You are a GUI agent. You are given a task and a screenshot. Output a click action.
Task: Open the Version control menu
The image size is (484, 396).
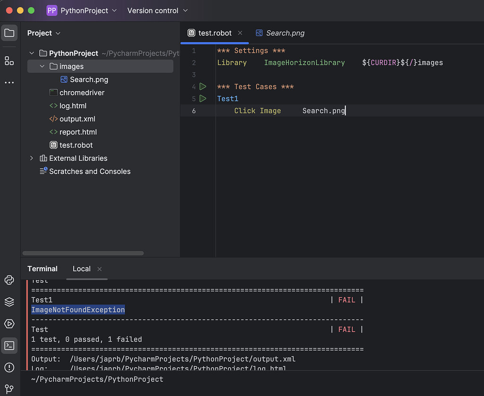point(157,10)
